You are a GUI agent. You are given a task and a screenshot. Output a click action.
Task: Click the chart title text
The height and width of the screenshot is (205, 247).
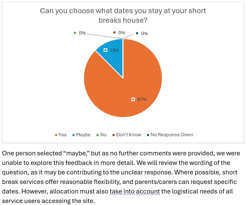click(x=123, y=15)
